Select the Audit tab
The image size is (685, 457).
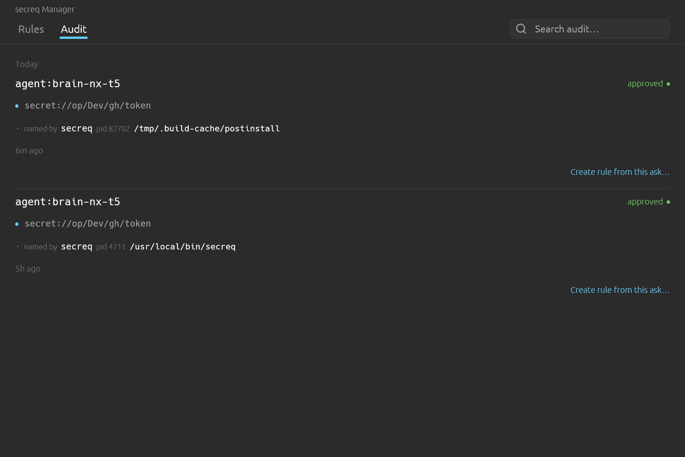74,29
